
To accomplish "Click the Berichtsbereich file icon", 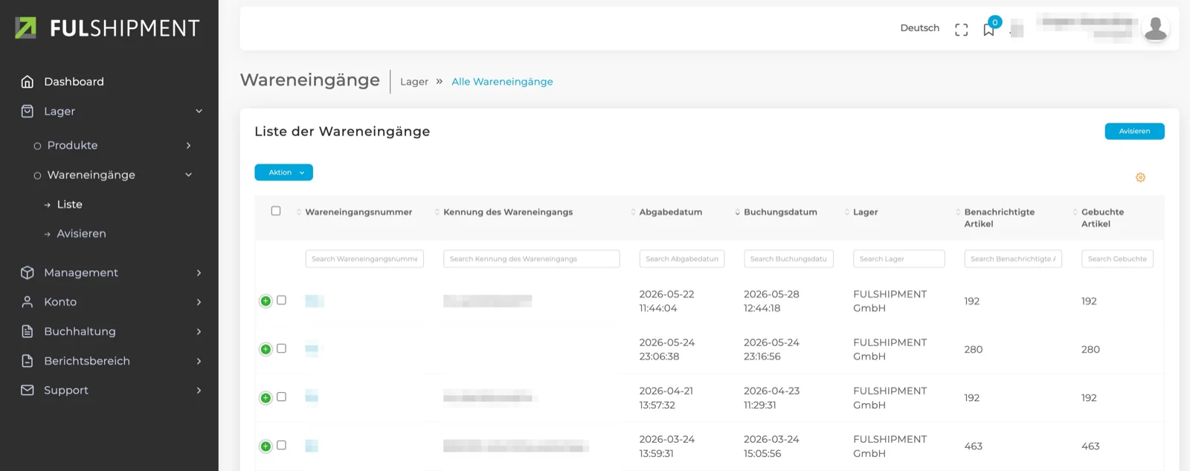I will (x=28, y=361).
